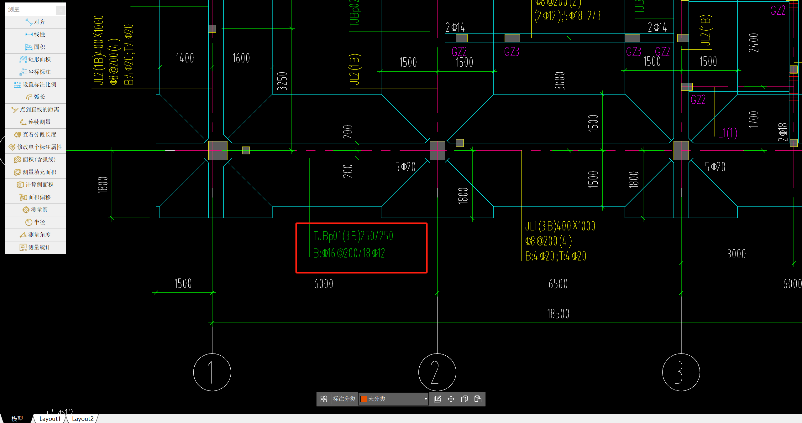Click the axis bubble numbered 2
Image resolution: width=802 pixels, height=423 pixels.
[x=437, y=372]
